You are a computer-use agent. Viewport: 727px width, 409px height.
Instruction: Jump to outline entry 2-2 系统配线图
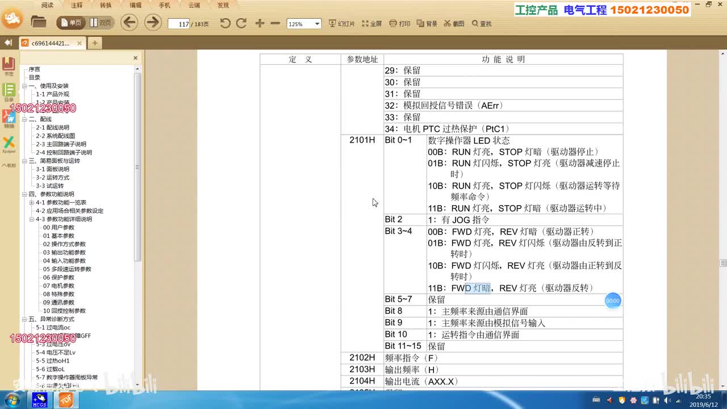click(56, 136)
